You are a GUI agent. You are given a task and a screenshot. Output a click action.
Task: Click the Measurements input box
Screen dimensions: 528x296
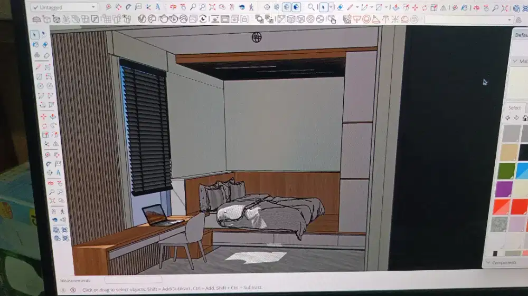pyautogui.click(x=133, y=280)
